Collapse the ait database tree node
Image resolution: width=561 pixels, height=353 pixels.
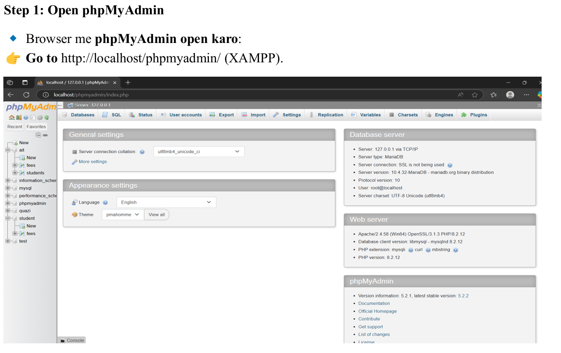(8, 150)
